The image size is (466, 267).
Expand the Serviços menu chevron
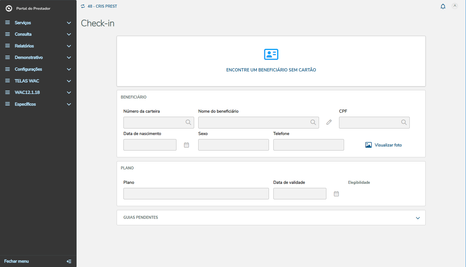pyautogui.click(x=69, y=23)
